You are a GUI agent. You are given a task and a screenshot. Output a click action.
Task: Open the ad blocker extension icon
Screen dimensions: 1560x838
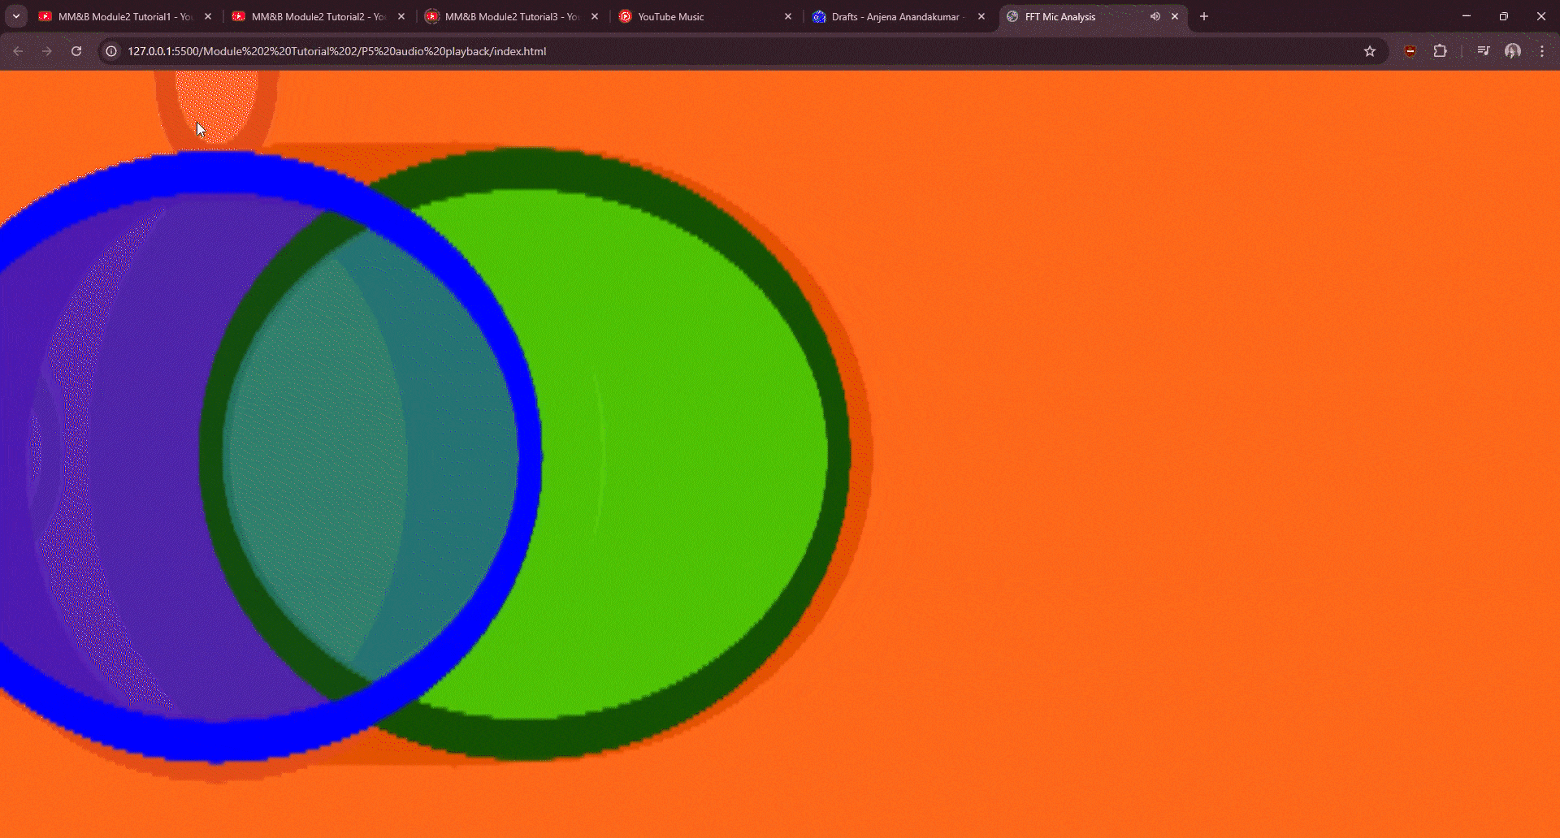click(x=1410, y=50)
